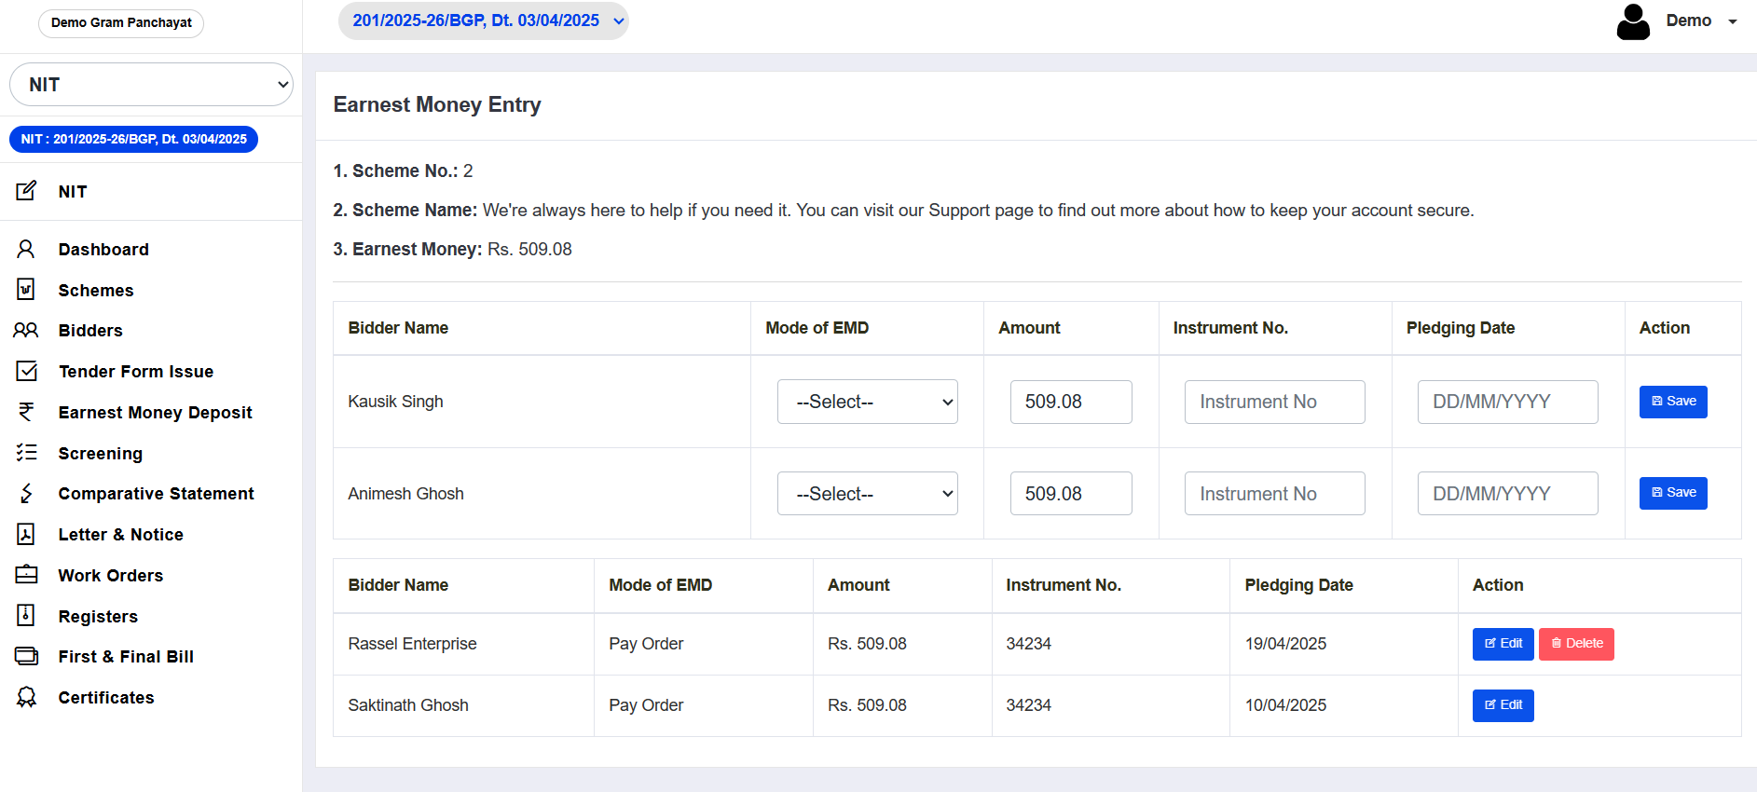
Task: Delete the Rassel Enterprise EMD record
Action: pos(1575,644)
